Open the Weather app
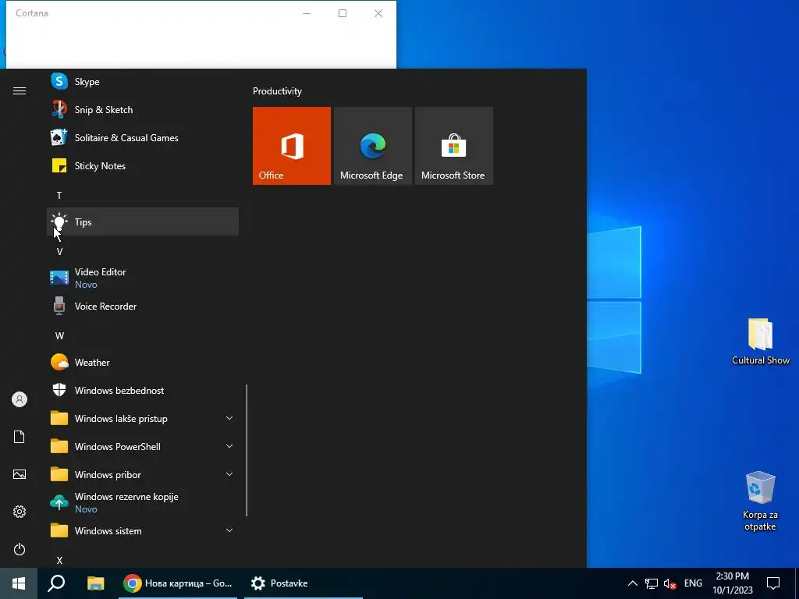 pyautogui.click(x=142, y=362)
